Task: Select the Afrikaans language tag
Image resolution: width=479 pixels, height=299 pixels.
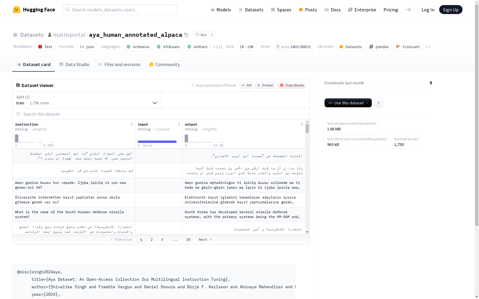Action: (x=168, y=47)
